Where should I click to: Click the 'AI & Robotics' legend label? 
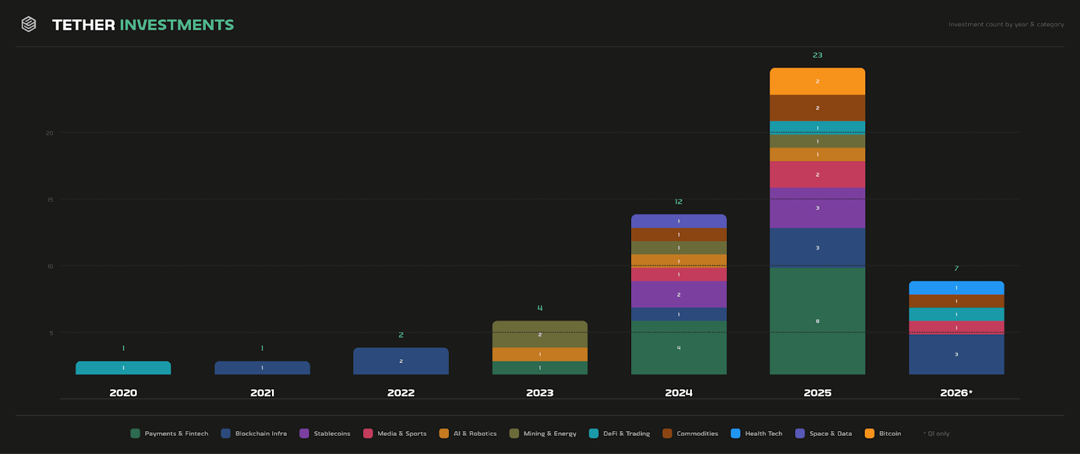tap(475, 434)
